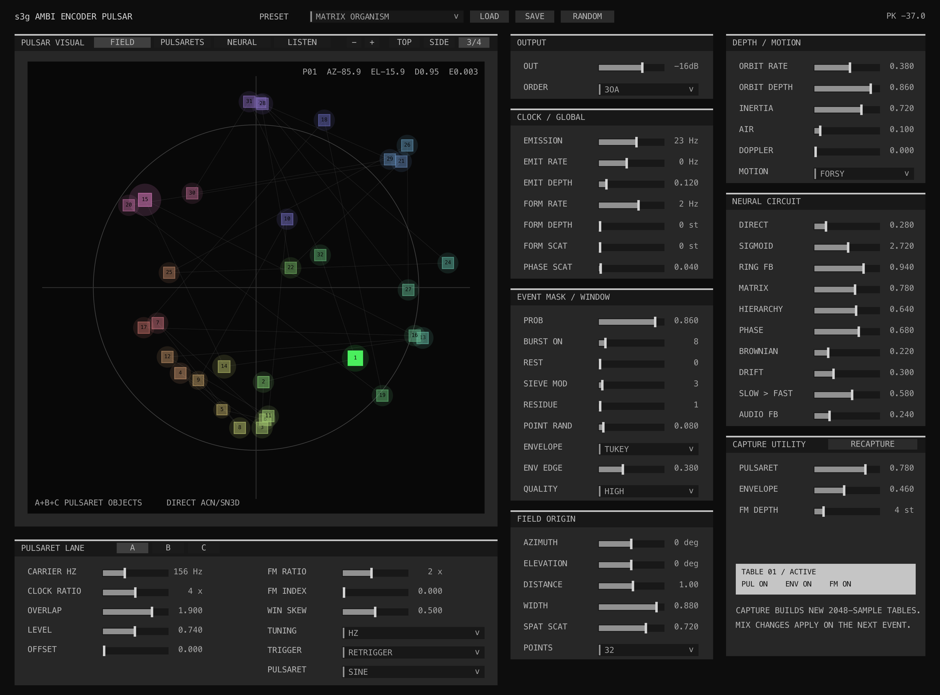Click pulsaret node 30
The width and height of the screenshot is (940, 695).
pos(192,193)
